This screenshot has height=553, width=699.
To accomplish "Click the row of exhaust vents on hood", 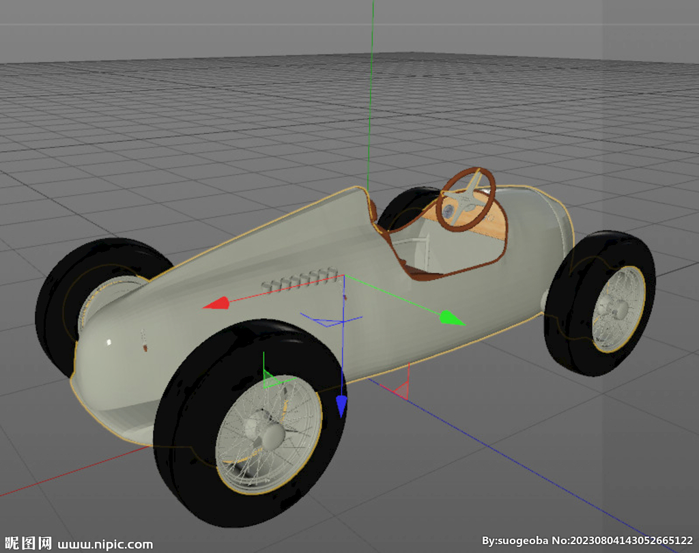I will [x=299, y=281].
